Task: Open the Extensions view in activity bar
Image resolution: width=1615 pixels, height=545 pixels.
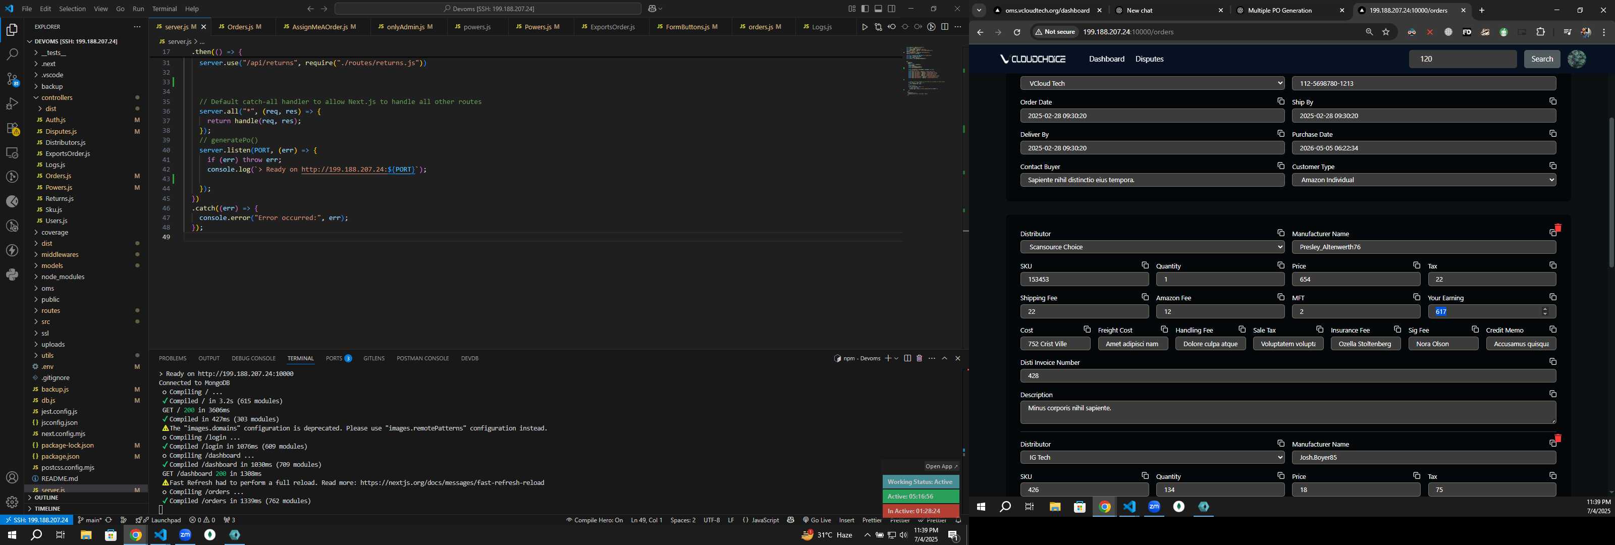Action: click(12, 129)
